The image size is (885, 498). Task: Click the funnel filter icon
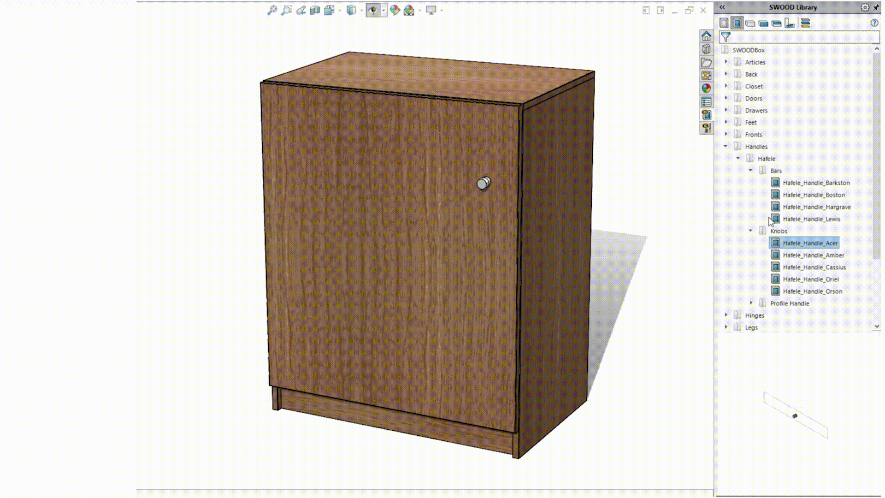(726, 37)
